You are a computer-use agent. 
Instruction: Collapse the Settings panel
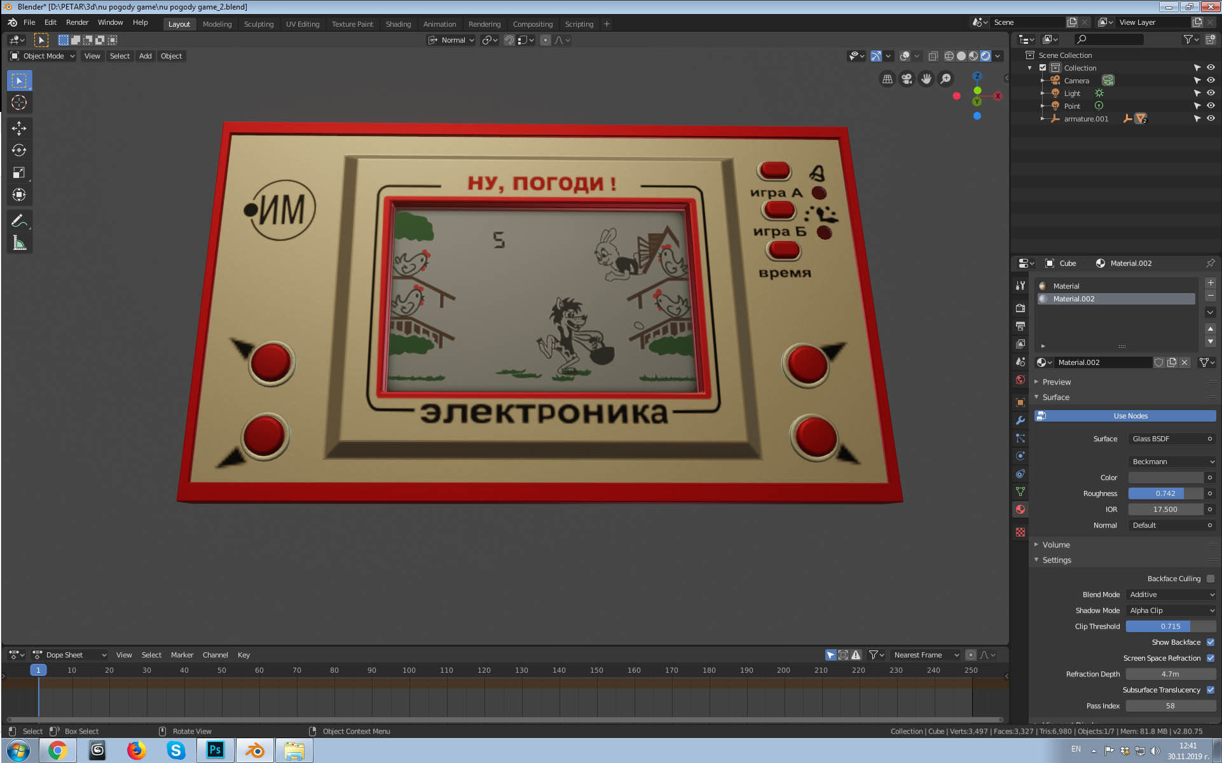(x=1055, y=560)
